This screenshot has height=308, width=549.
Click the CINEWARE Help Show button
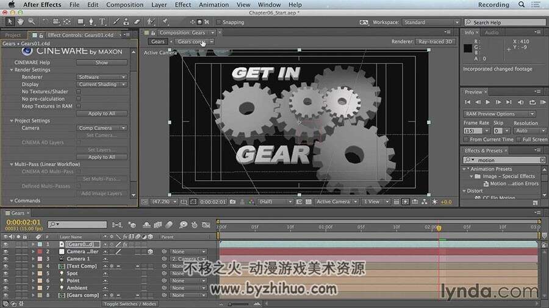[x=101, y=63]
